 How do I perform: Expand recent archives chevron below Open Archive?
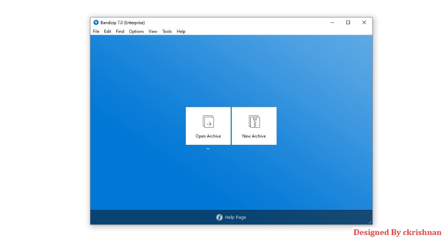click(208, 149)
